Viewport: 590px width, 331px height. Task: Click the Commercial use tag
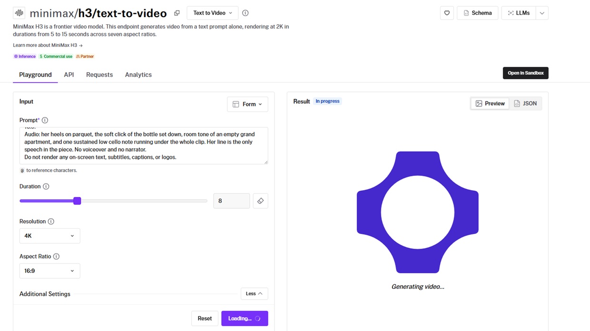point(56,56)
